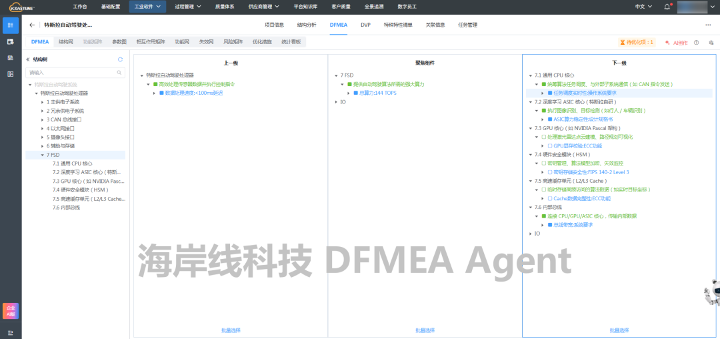The height and width of the screenshot is (339, 720).
Task: Toggle blue square on ASIC算力稳定性:设计规格书
Action: pos(550,119)
